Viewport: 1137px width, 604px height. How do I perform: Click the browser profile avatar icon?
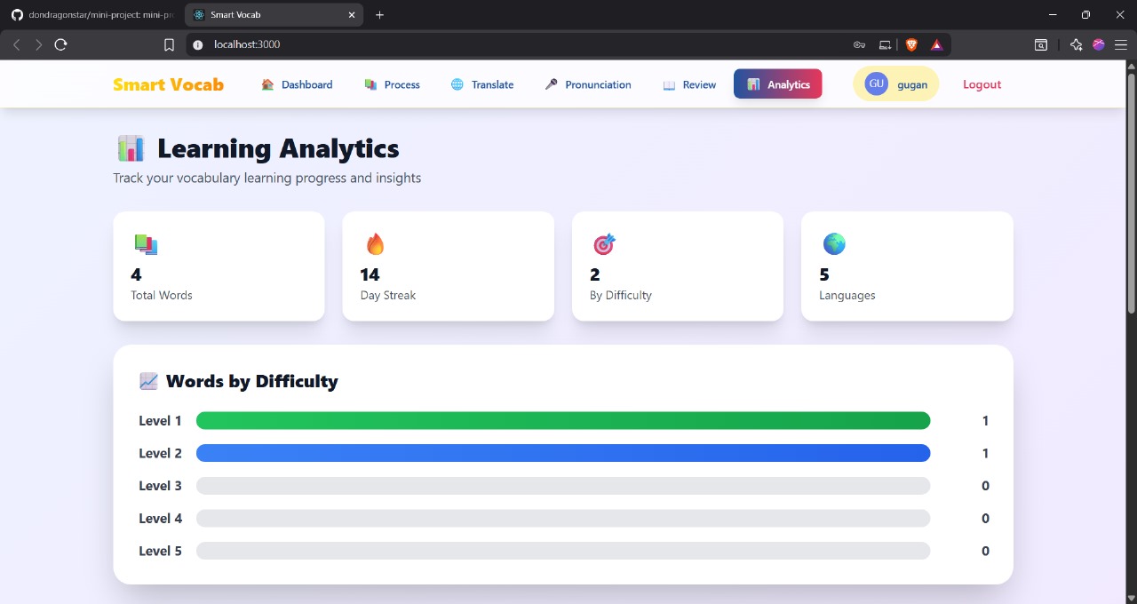pos(1099,44)
